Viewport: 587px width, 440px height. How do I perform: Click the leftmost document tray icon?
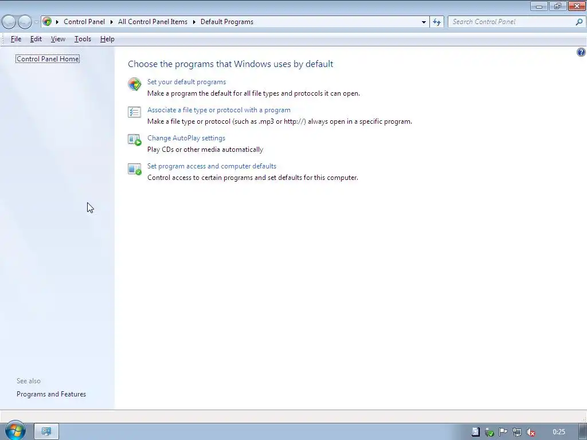(x=475, y=432)
